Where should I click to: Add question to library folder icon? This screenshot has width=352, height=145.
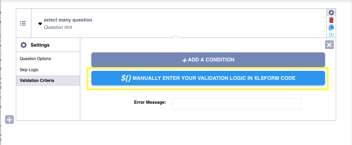[x=331, y=35]
